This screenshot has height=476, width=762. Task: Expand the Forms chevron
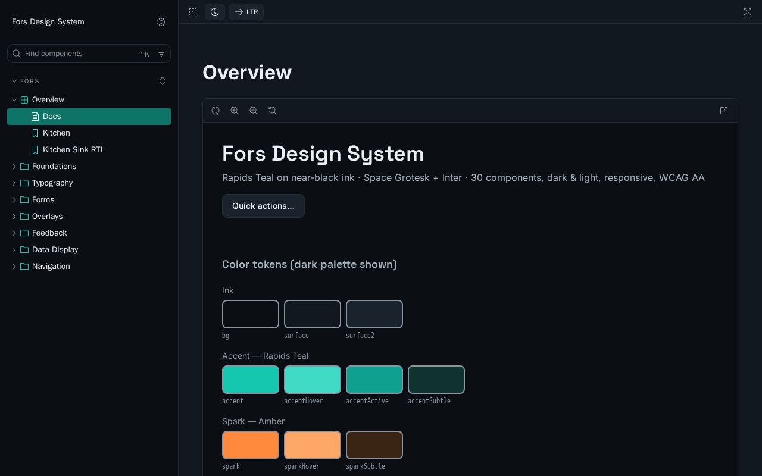14,200
